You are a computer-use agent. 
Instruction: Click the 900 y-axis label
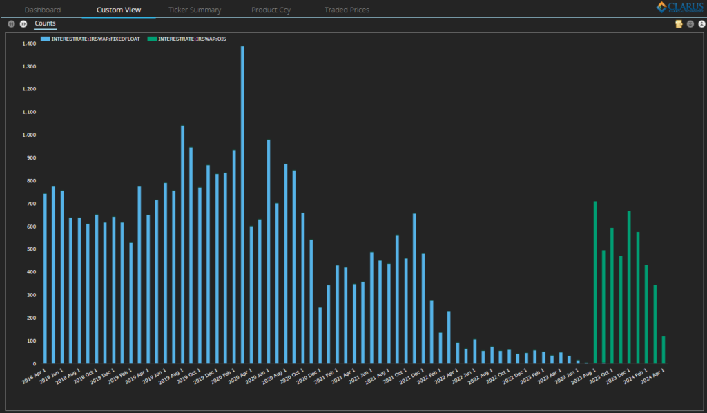coord(32,157)
